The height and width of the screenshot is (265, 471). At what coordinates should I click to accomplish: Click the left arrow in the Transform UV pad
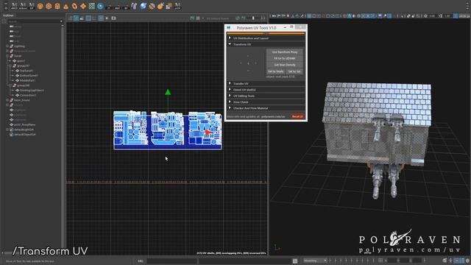(x=241, y=63)
